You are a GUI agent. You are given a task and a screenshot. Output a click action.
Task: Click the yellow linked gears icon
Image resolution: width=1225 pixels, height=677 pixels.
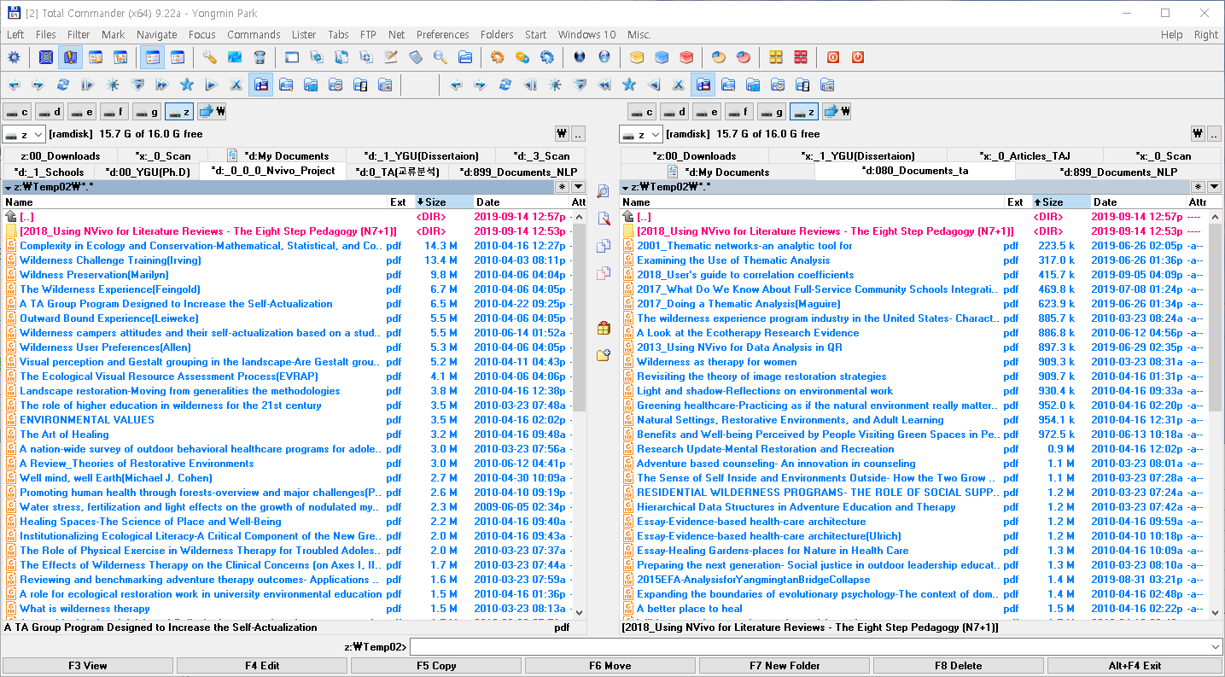coord(522,58)
